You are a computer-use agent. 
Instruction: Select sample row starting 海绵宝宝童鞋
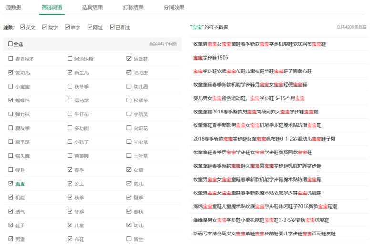click(279, 206)
